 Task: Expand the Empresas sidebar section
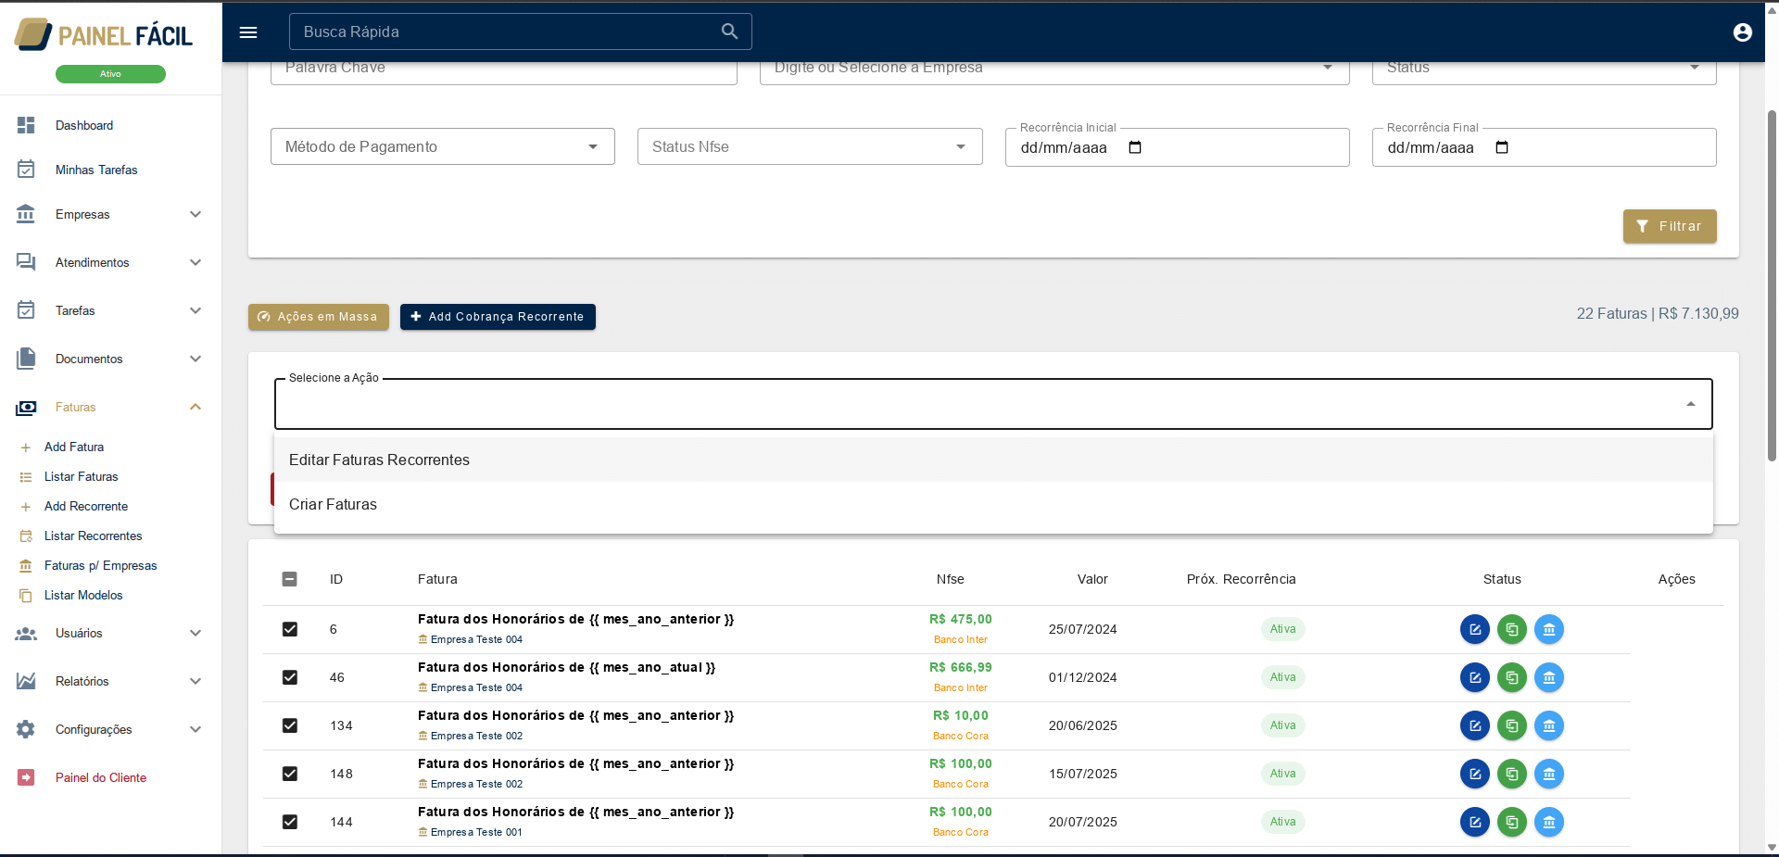[109, 214]
